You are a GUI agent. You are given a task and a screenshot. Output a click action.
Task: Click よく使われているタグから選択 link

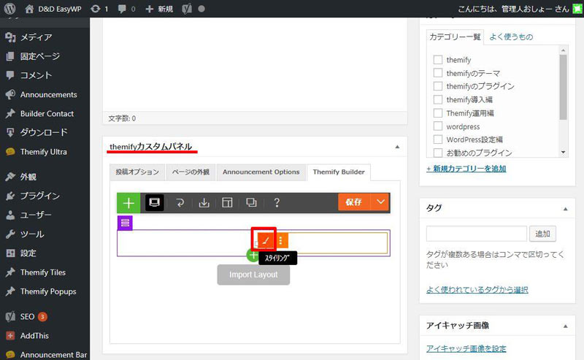point(477,290)
